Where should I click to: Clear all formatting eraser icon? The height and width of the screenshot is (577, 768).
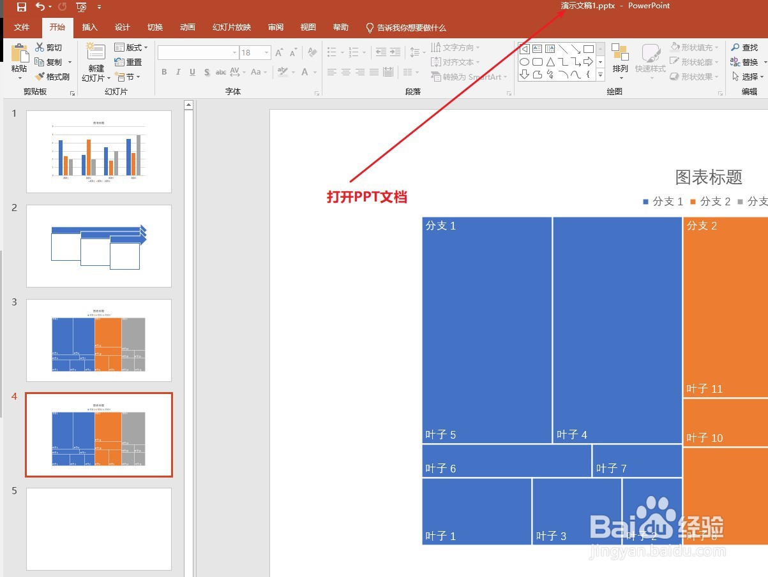pyautogui.click(x=312, y=53)
